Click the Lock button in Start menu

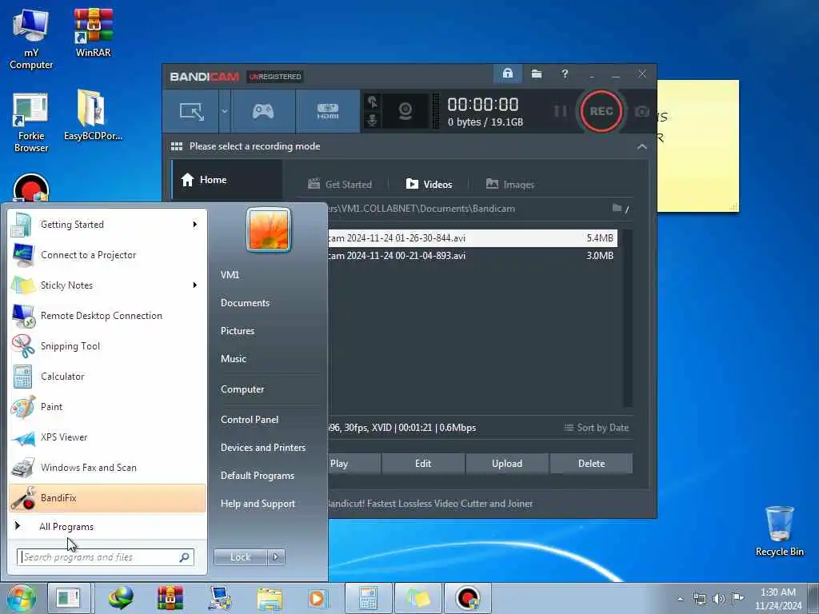(x=240, y=557)
